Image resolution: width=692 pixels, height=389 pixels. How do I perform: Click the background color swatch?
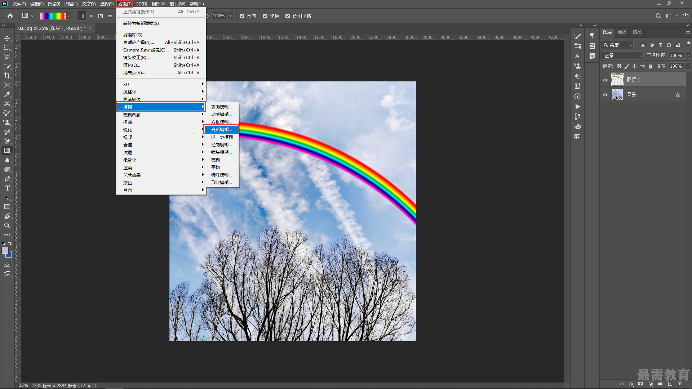tap(9, 255)
